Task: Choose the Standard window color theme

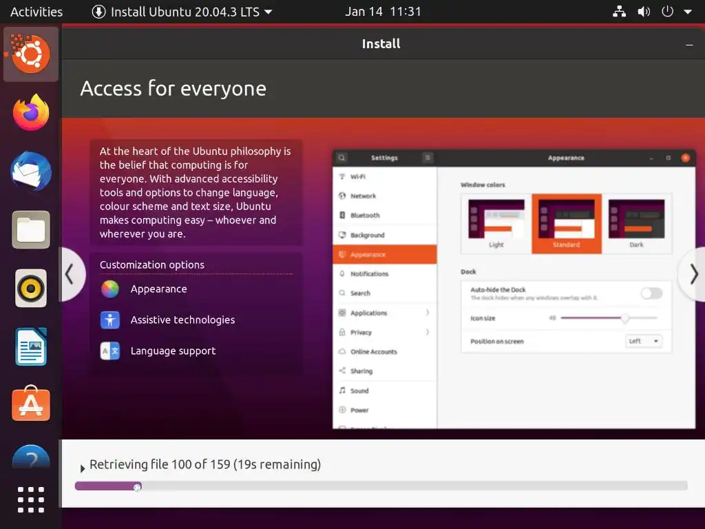Action: [x=567, y=224]
